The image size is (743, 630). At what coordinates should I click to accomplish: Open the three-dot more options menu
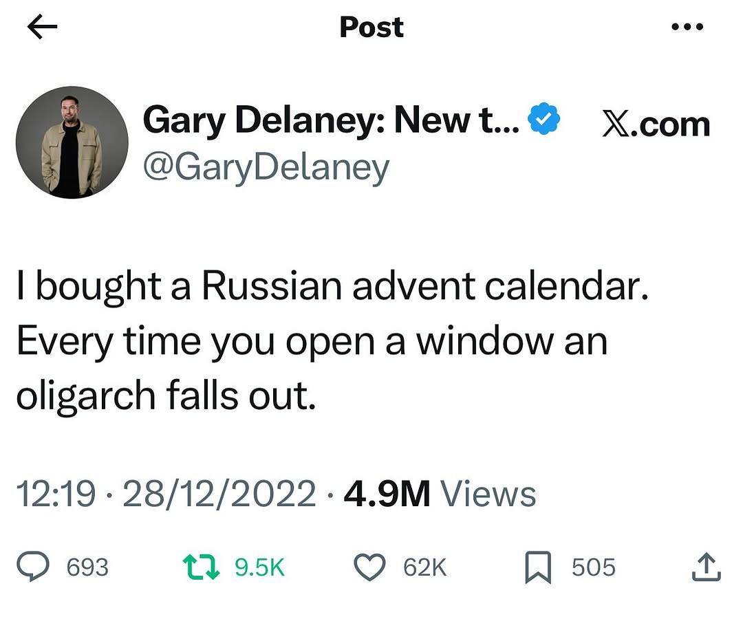coord(687,28)
